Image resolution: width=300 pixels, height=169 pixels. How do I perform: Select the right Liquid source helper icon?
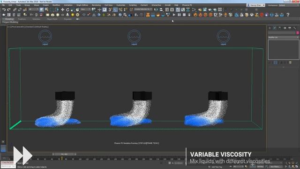[223, 37]
